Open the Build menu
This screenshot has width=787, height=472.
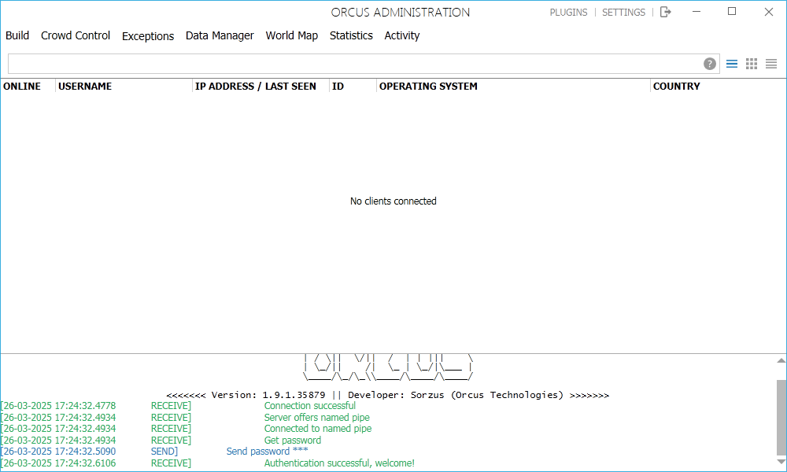(17, 35)
